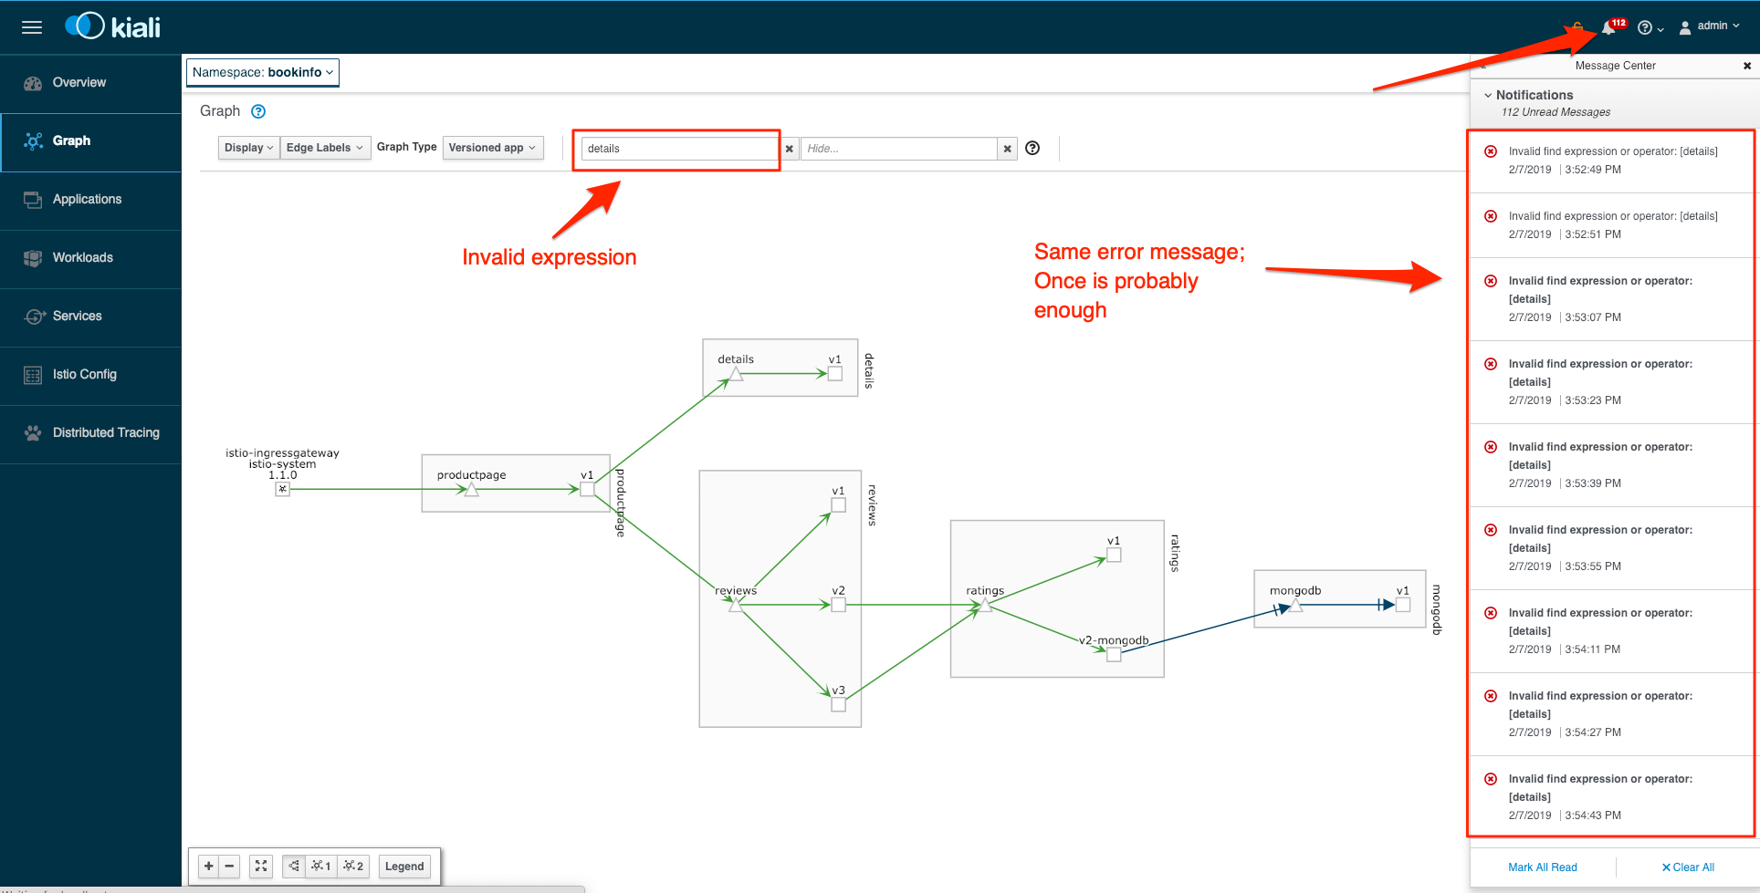Click Mark All Read

[x=1543, y=867]
